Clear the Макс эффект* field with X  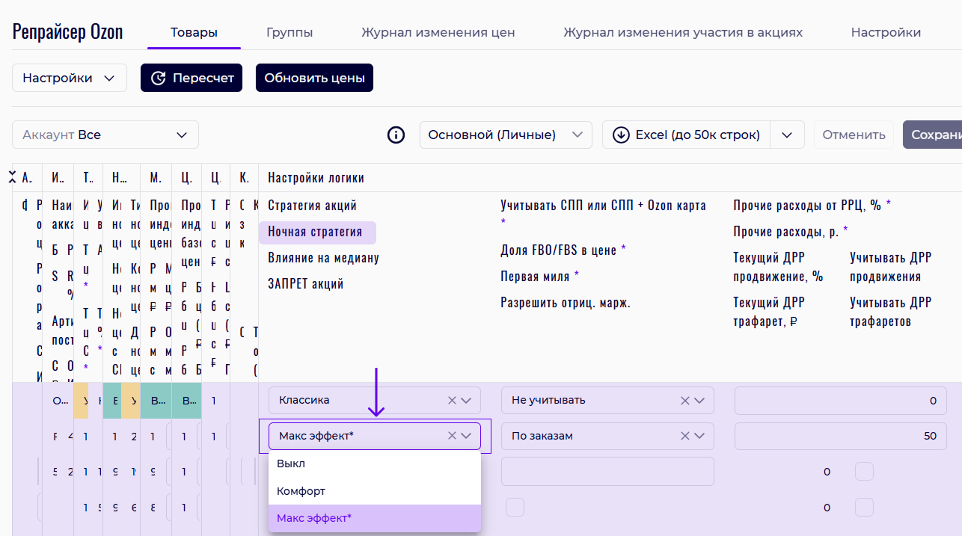pos(452,436)
